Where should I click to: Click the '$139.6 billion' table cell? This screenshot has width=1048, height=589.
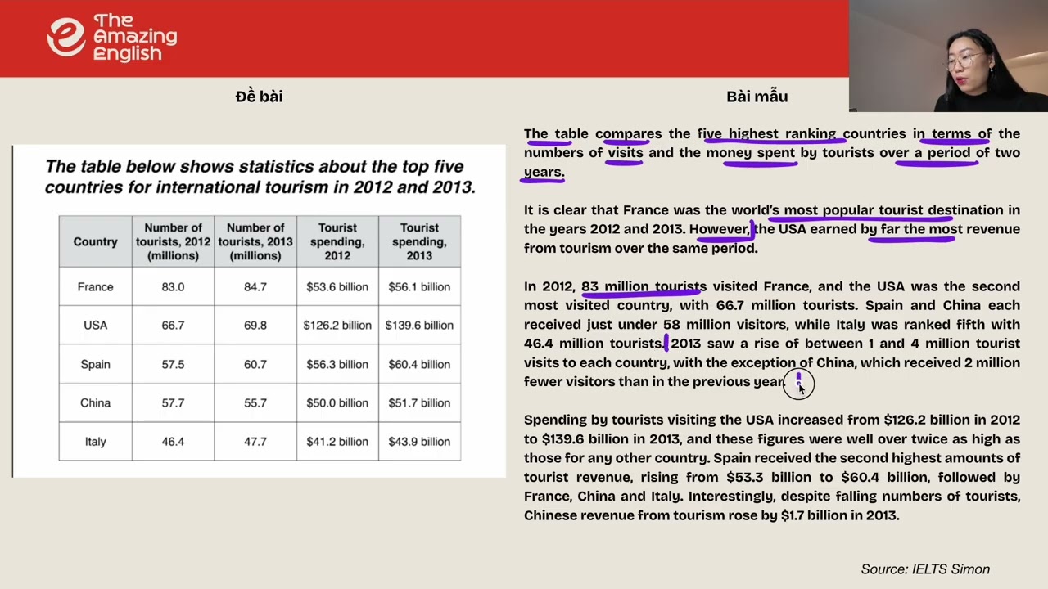click(x=419, y=326)
